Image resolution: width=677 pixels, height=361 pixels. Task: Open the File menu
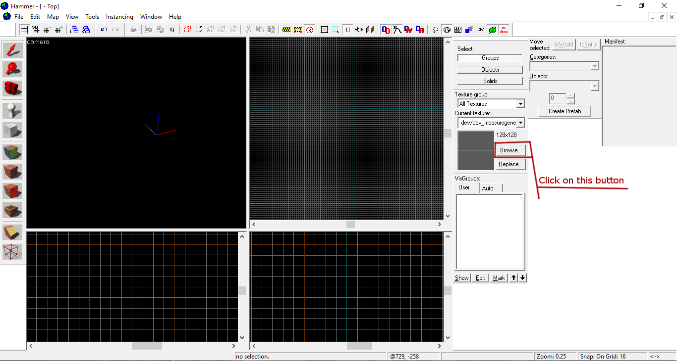click(x=19, y=17)
